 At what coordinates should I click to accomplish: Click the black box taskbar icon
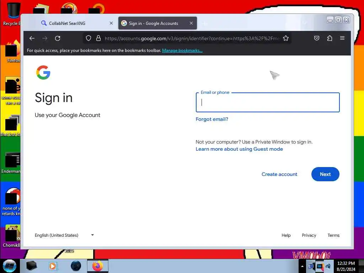(31, 266)
